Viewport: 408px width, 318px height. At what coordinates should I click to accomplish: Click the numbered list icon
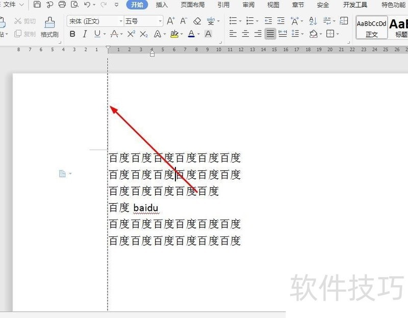(250, 21)
